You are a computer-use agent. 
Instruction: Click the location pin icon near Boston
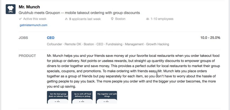pyautogui.click(x=112, y=19)
